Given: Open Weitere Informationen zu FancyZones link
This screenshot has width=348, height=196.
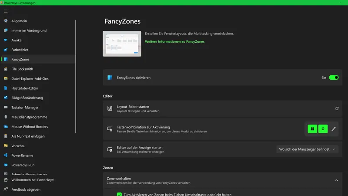Looking at the screenshot, I should (175, 41).
